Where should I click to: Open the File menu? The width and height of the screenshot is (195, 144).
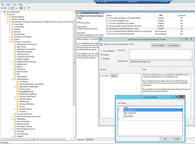point(3,4)
